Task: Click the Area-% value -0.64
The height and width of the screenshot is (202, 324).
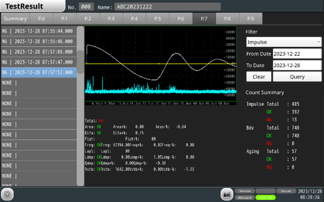Action: point(181,127)
